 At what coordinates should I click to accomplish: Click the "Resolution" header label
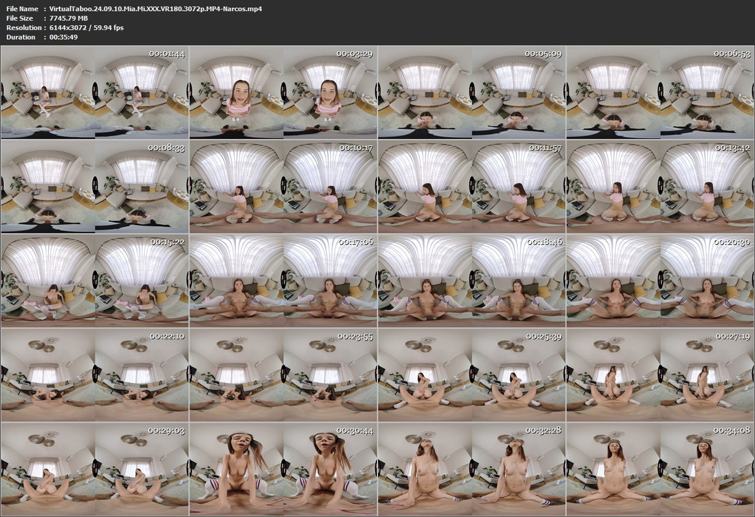[23, 27]
